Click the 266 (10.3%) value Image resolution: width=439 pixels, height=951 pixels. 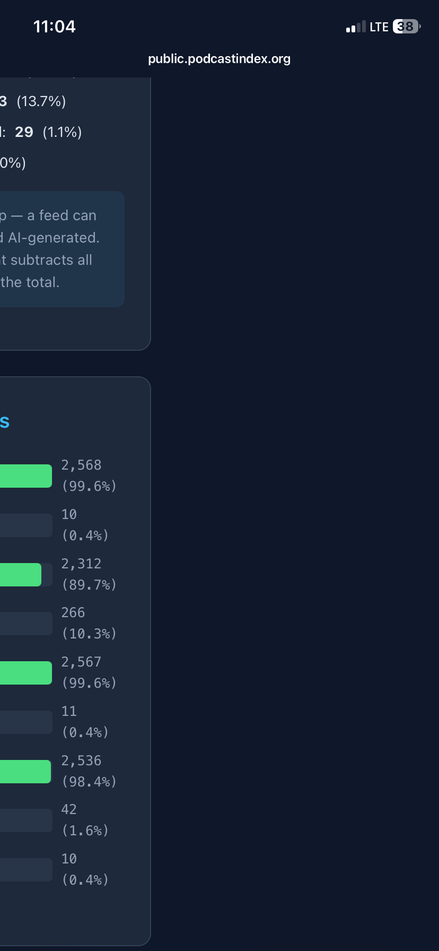[x=88, y=623]
